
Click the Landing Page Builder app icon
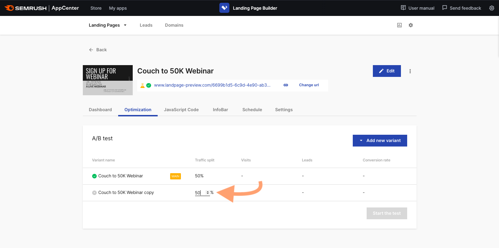224,8
